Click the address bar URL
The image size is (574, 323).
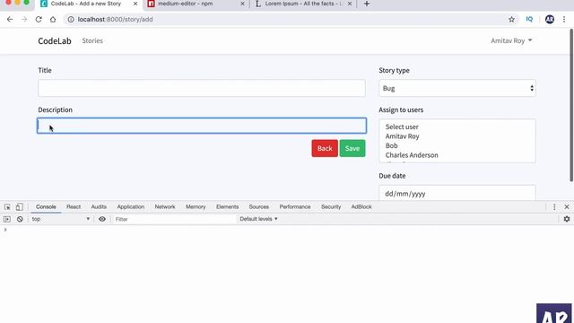coord(115,20)
